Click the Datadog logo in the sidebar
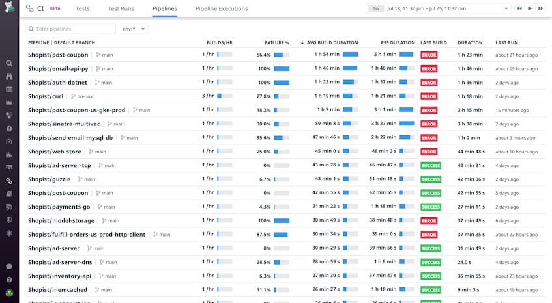The height and width of the screenshot is (303, 552). click(9, 7)
